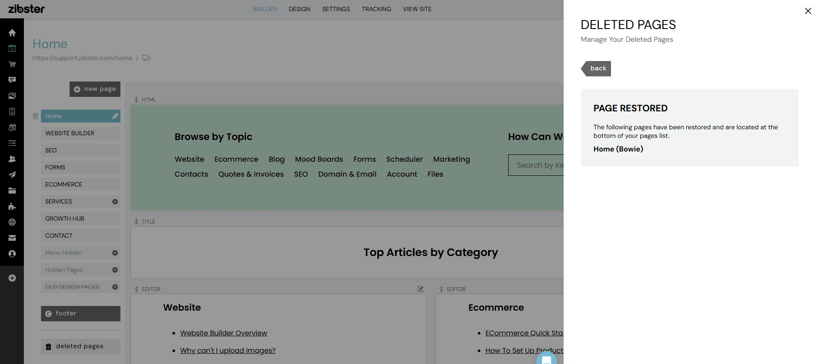
Task: Go to VIEW SITE
Action: [x=417, y=9]
